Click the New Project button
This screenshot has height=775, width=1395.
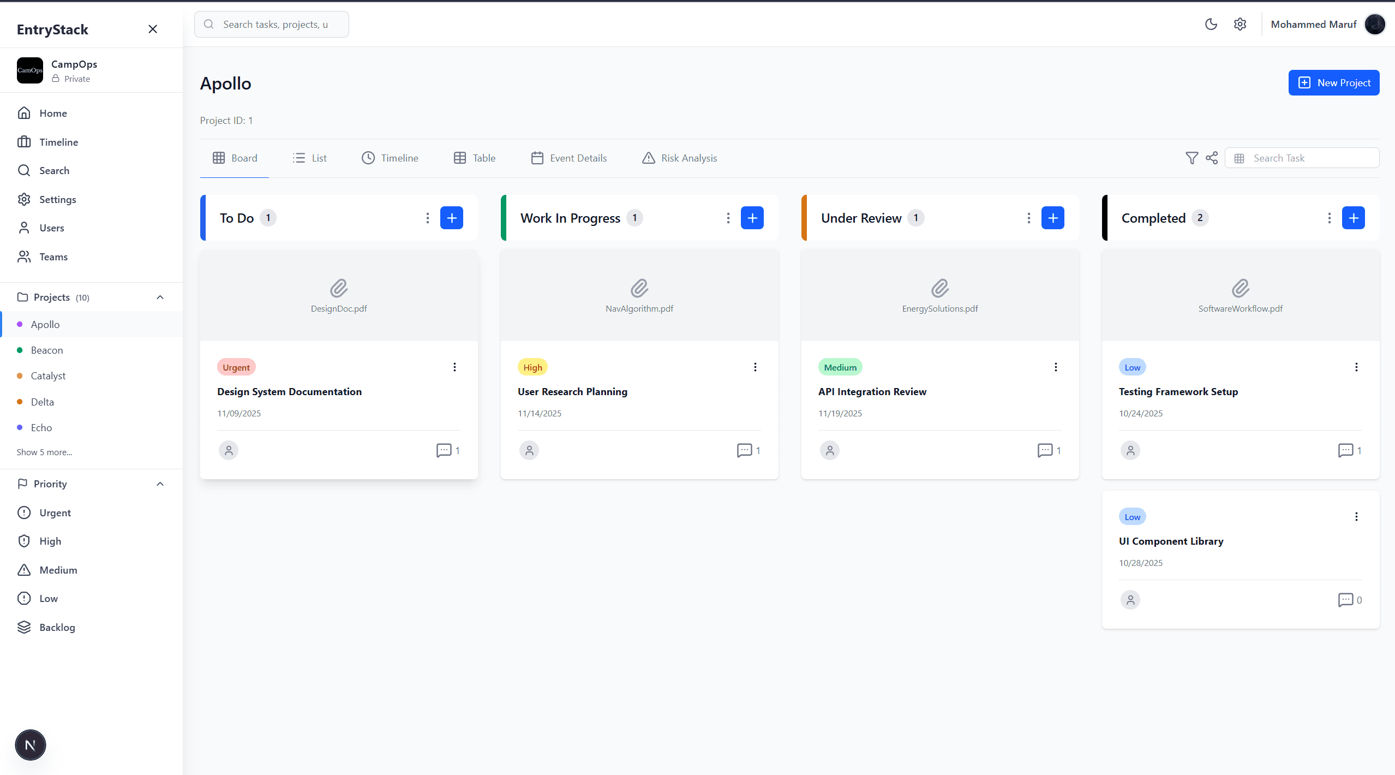click(x=1333, y=82)
